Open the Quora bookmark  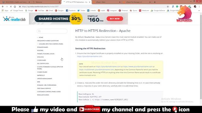pyautogui.click(x=134, y=10)
